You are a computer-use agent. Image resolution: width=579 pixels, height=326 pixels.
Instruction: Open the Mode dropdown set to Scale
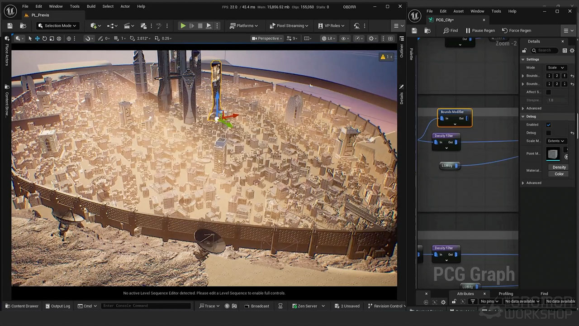coord(556,67)
